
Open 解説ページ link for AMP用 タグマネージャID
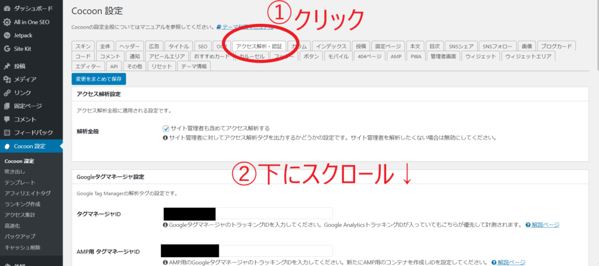click(511, 262)
